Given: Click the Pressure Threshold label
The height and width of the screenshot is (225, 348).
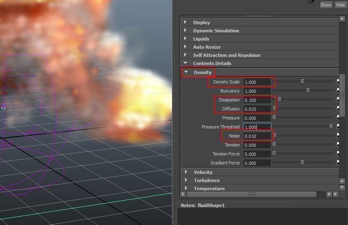Looking at the screenshot, I should 221,127.
